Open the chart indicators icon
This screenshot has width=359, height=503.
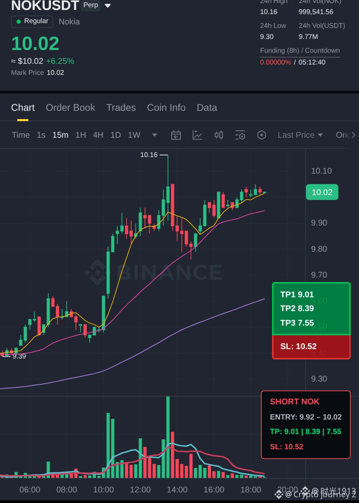197,135
